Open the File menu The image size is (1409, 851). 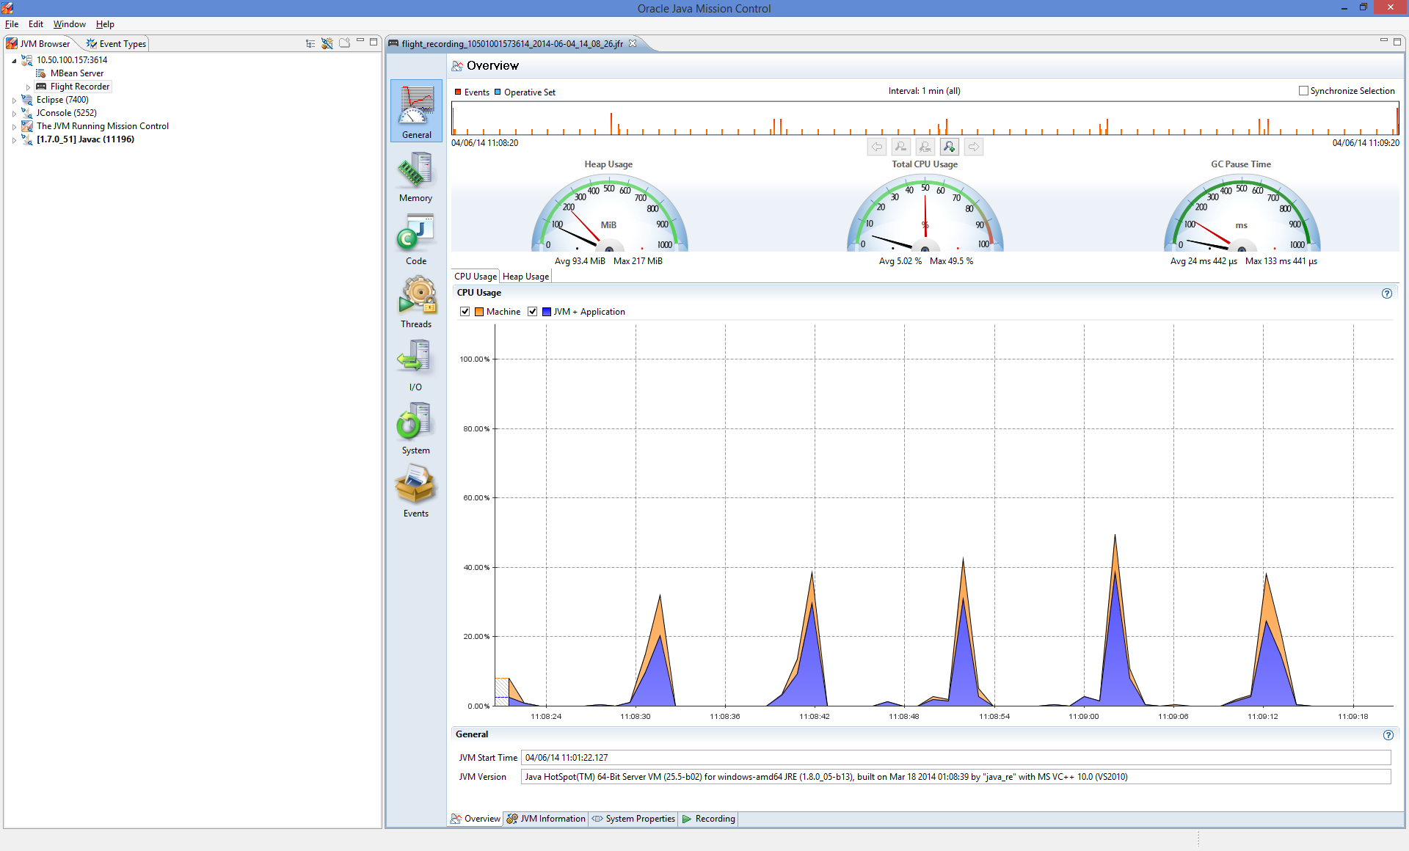(12, 24)
